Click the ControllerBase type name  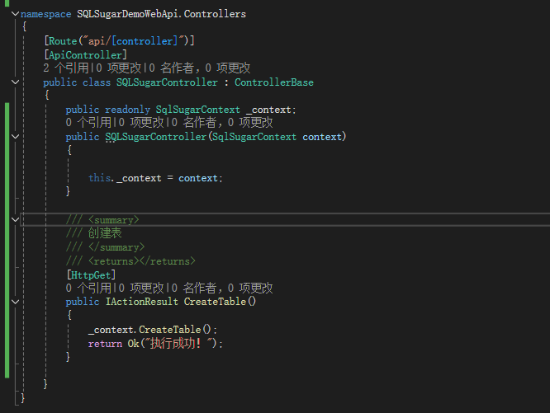[x=274, y=82]
